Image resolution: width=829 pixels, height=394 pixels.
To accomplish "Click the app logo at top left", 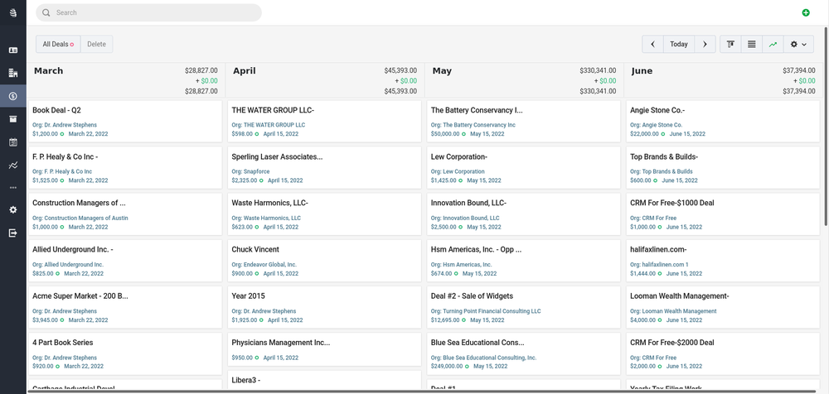I will pos(13,12).
